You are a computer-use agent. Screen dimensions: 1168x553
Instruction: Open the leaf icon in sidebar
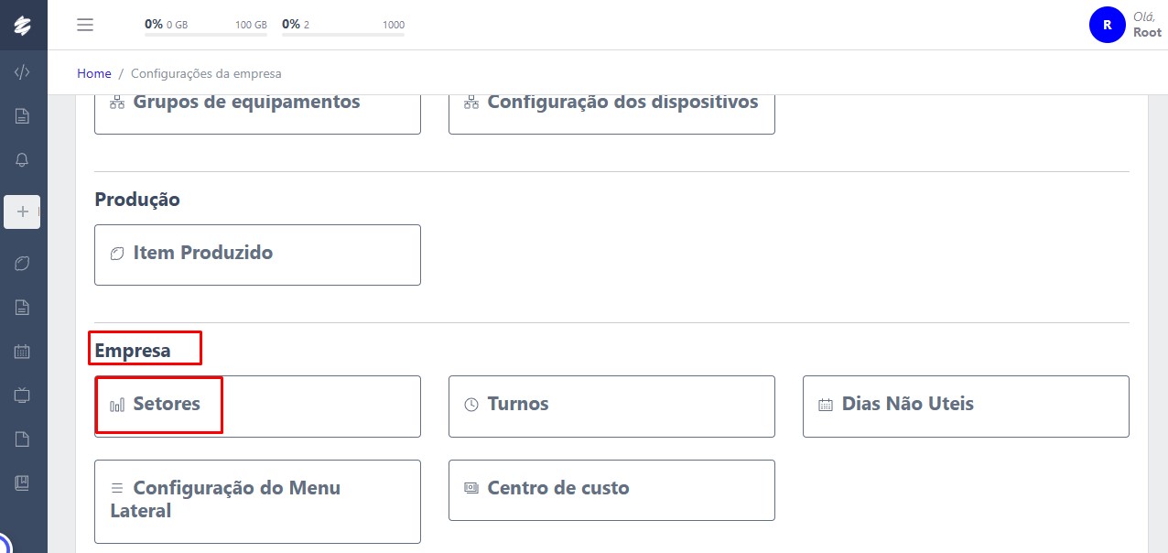(x=23, y=264)
